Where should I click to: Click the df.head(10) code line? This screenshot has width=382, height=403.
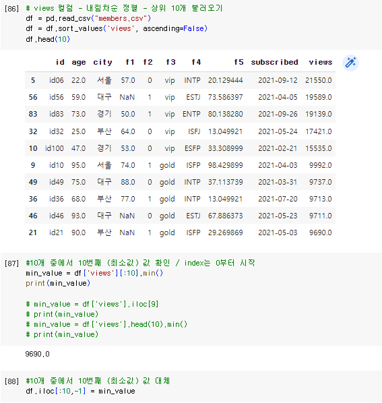pos(48,39)
